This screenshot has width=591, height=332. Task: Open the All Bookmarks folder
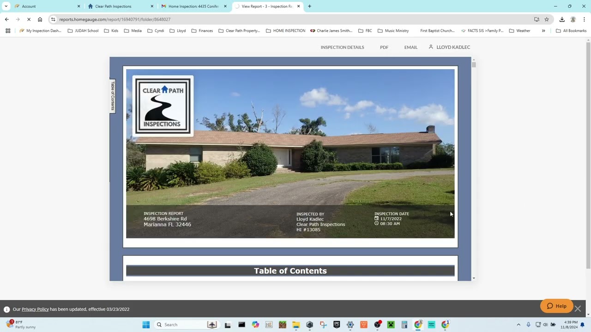click(571, 31)
